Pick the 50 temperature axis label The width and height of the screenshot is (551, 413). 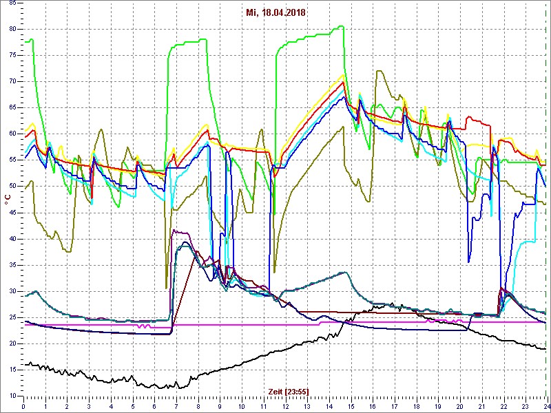pyautogui.click(x=12, y=187)
